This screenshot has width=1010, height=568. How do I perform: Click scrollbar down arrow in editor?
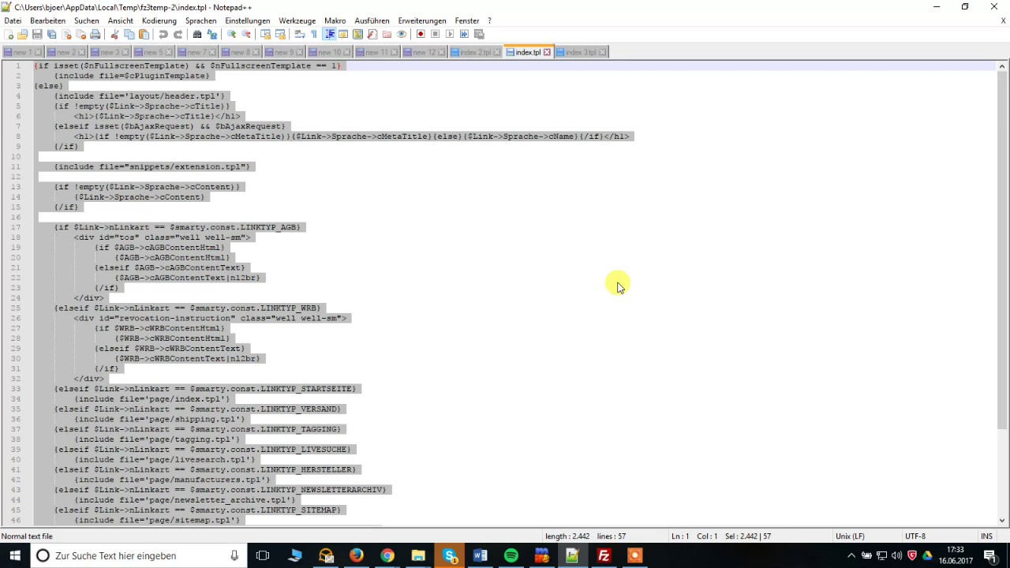[x=1003, y=520]
